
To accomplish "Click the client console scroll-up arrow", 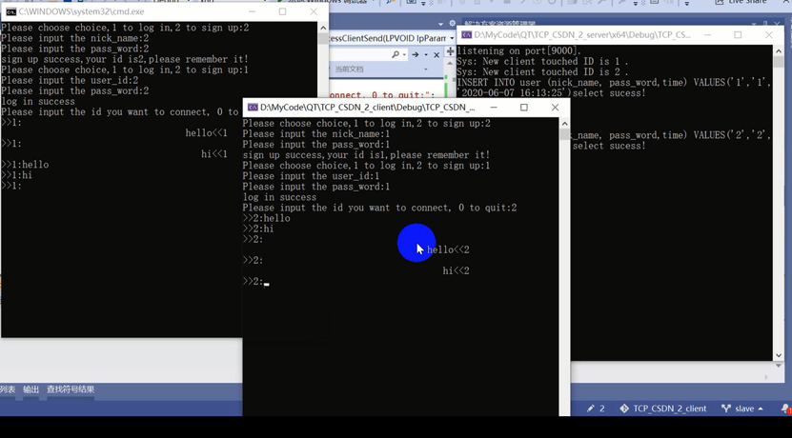I will (564, 124).
